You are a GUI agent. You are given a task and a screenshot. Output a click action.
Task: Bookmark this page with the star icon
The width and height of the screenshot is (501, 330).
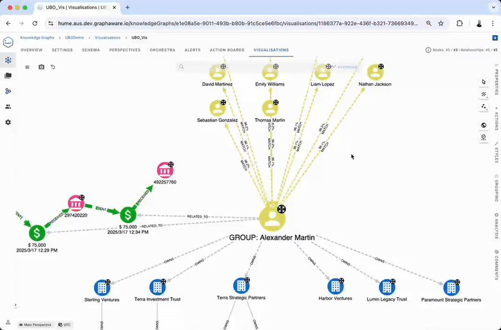(441, 23)
